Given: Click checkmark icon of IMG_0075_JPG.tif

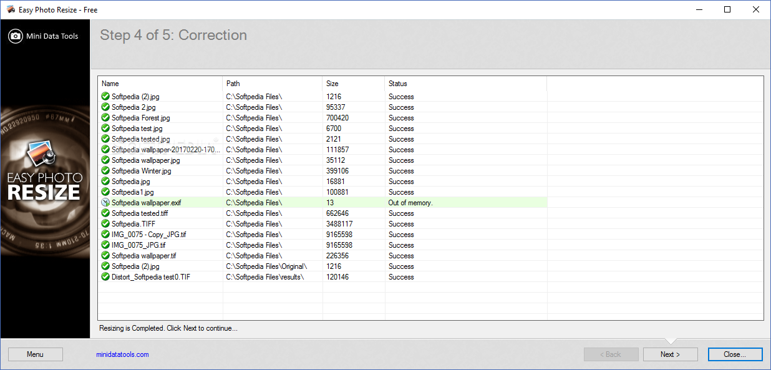Looking at the screenshot, I should (105, 245).
